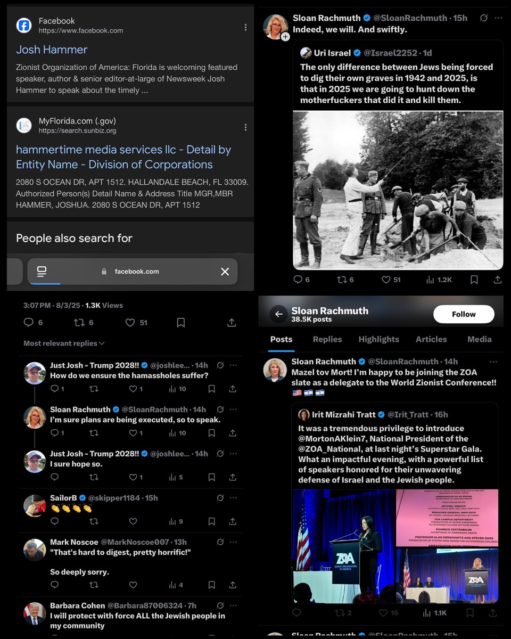Expand the Most relevant replies dropdown
Image resolution: width=511 pixels, height=639 pixels.
pos(64,343)
